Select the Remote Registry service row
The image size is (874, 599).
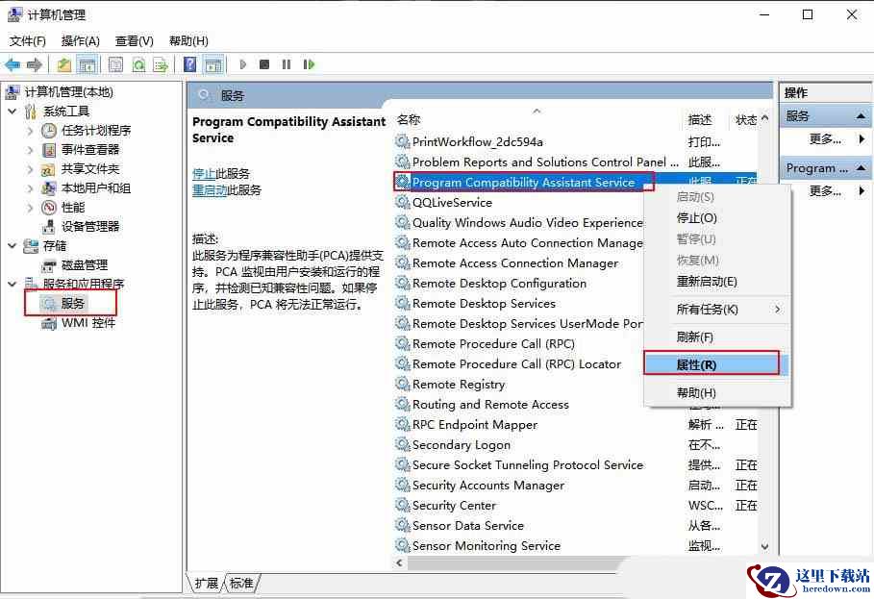[x=458, y=385]
